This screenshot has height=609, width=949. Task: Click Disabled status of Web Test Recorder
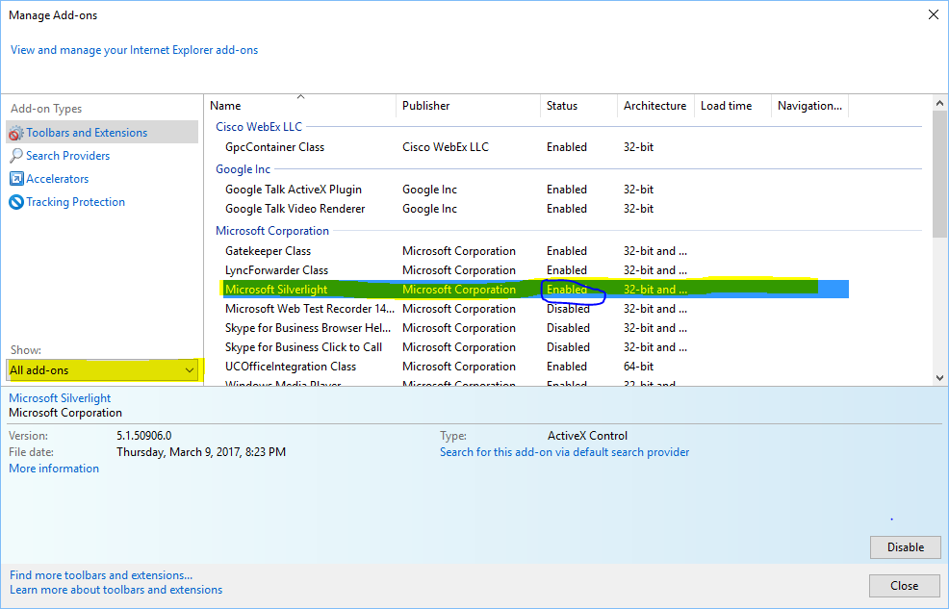[x=568, y=309]
